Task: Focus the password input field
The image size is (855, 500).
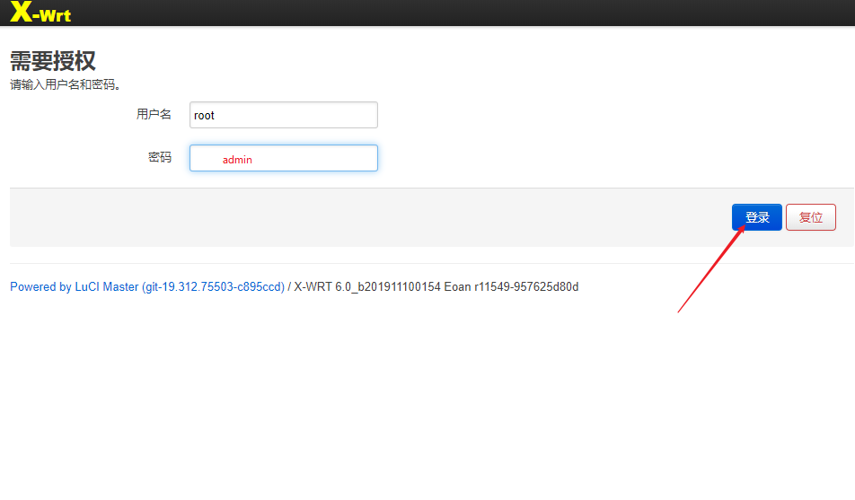Action: 284,158
